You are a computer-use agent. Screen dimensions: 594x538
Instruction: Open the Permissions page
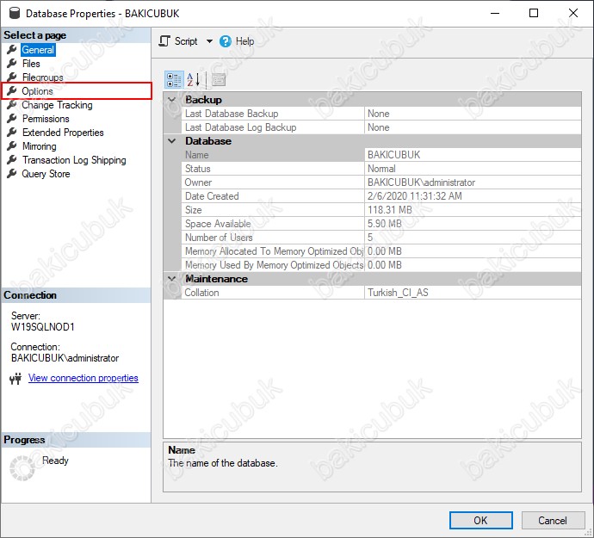(46, 119)
